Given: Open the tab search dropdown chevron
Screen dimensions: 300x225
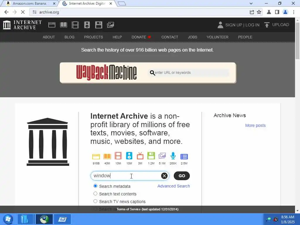Looking at the screenshot, I should [251, 4].
